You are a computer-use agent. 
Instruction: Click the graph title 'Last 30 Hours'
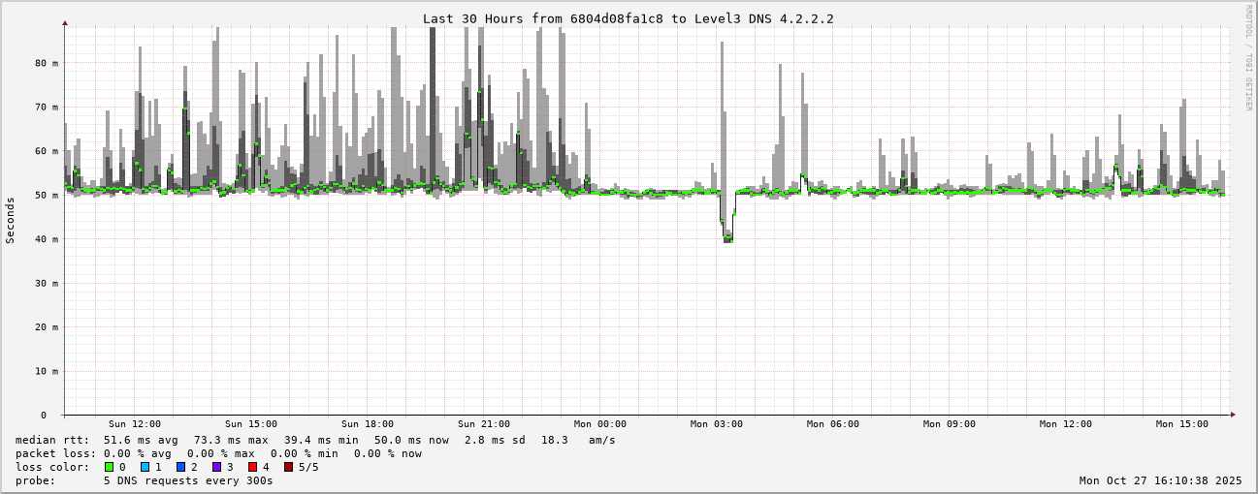click(x=628, y=18)
